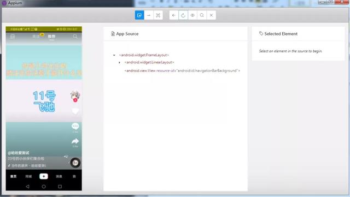Click the Back arrow in the toolbar
This screenshot has width=350, height=197.
tap(174, 15)
